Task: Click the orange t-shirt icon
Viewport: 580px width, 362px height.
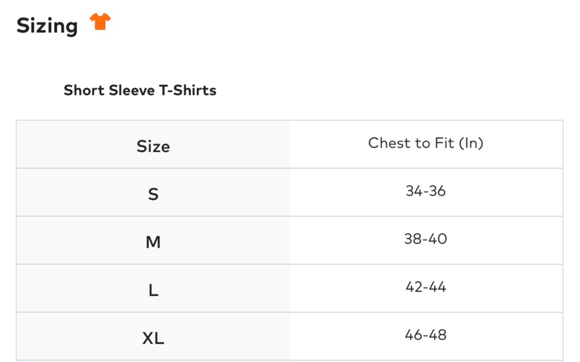Action: coord(100,22)
